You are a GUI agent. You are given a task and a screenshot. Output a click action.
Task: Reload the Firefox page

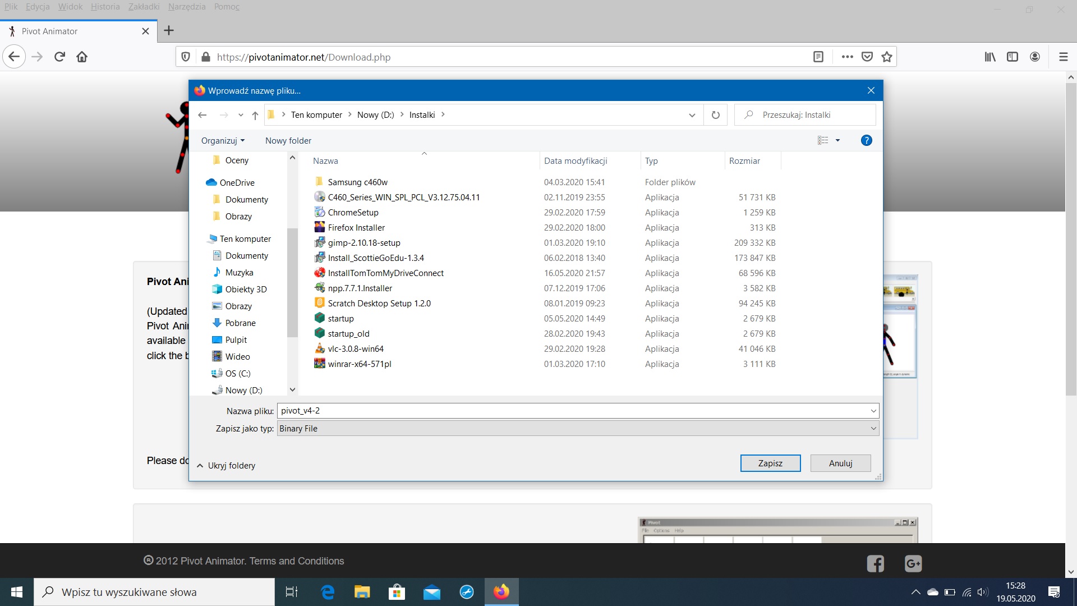pyautogui.click(x=59, y=57)
